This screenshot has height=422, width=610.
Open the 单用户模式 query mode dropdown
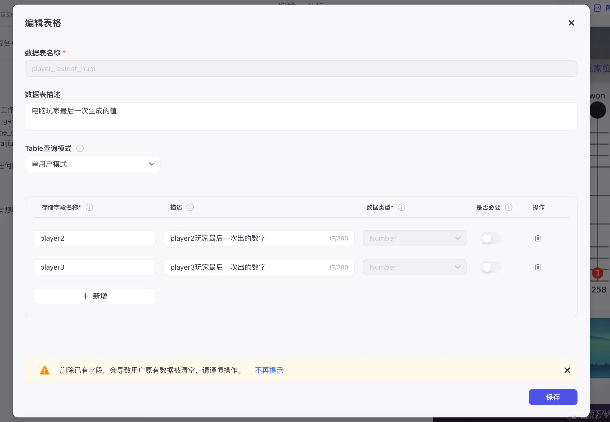[x=92, y=164]
